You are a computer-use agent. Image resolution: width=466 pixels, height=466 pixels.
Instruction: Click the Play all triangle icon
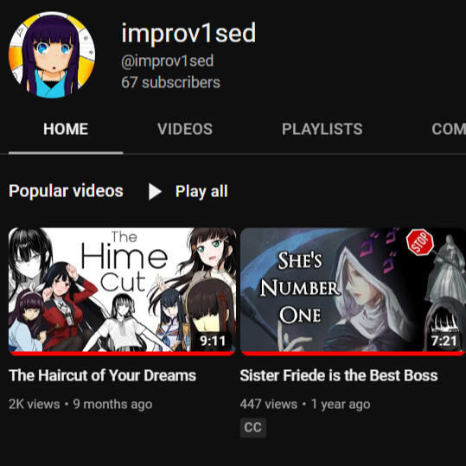pos(155,191)
